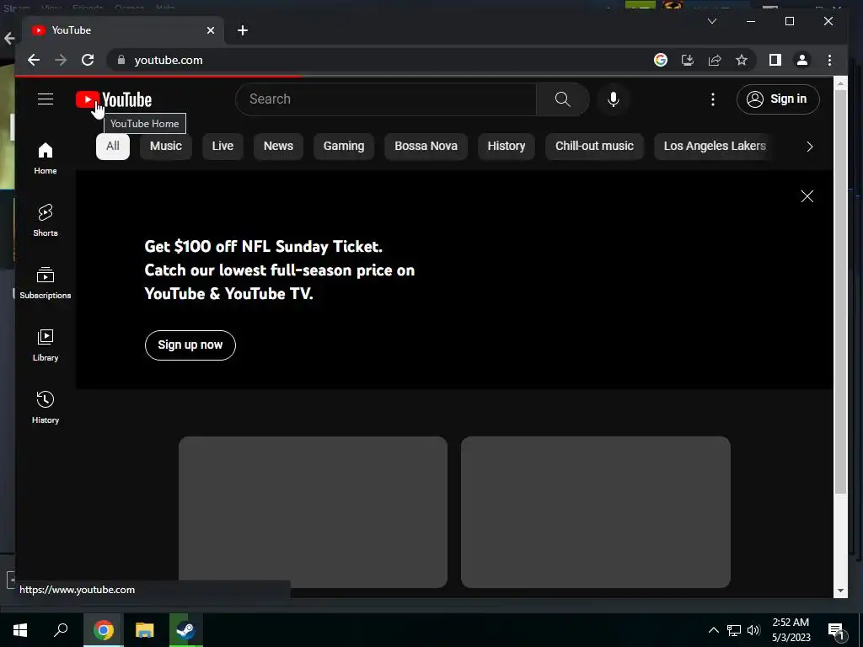Bookmark this page with the star icon
This screenshot has width=863, height=647.
pyautogui.click(x=742, y=60)
